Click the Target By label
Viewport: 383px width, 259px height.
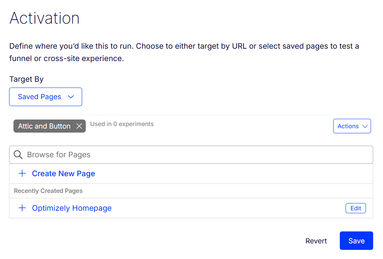[x=27, y=79]
